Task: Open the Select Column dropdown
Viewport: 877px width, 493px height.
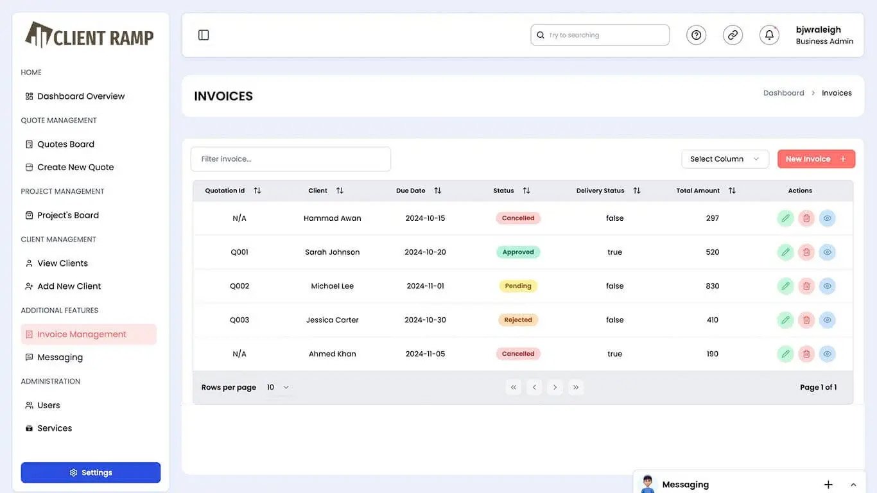Action: point(725,159)
